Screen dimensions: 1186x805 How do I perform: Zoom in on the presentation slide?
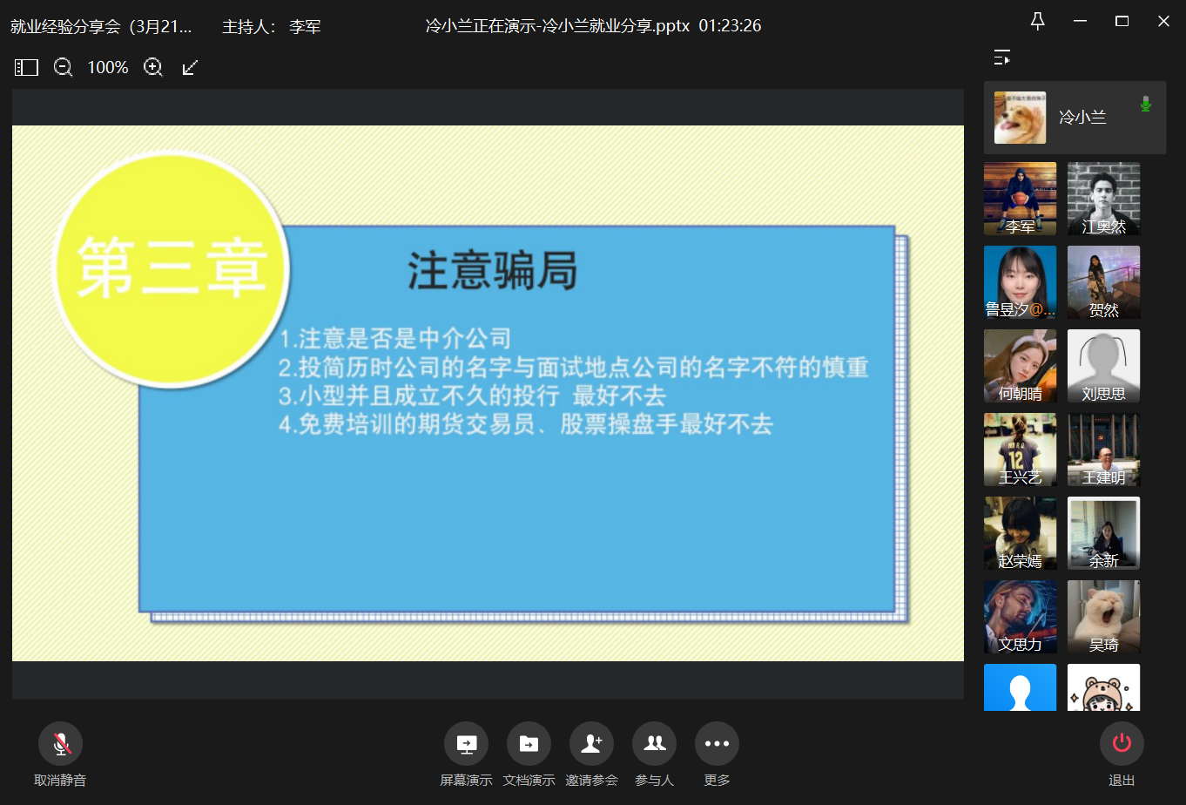153,67
